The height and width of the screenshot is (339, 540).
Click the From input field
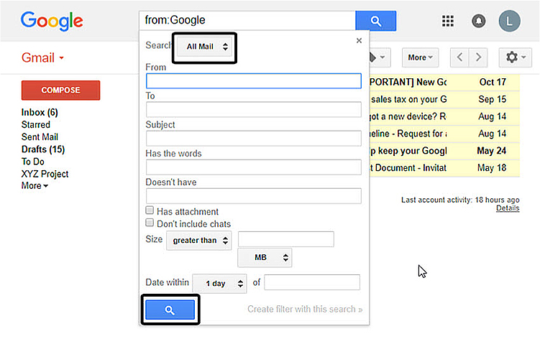(x=254, y=81)
